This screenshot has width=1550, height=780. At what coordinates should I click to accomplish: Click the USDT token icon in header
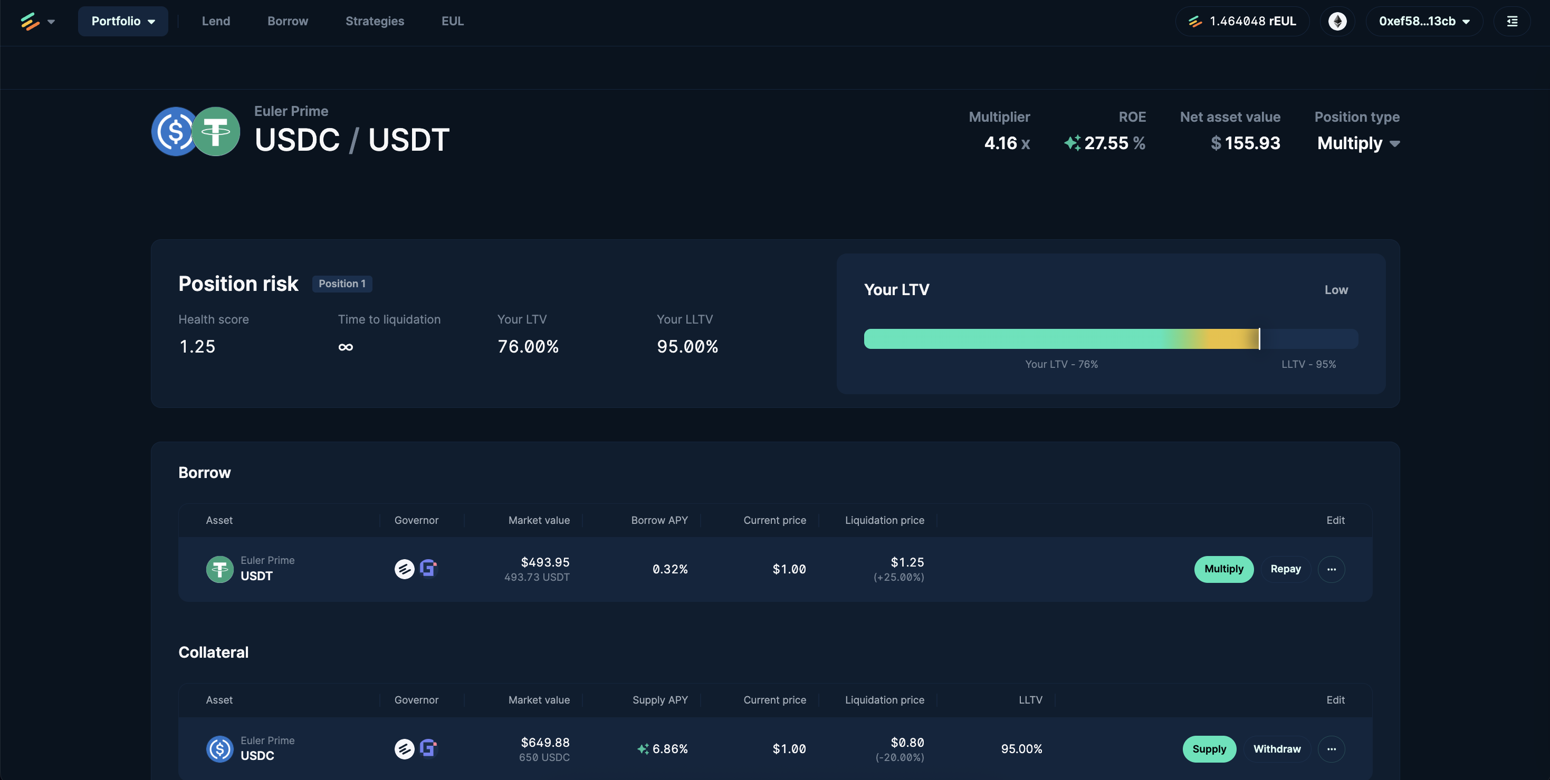point(215,132)
